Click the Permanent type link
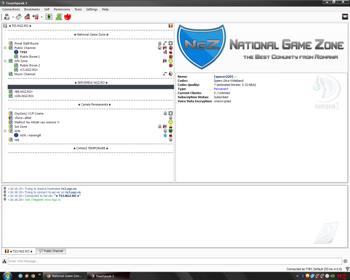Image resolution: width=350 pixels, height=280 pixels. pyautogui.click(x=221, y=89)
